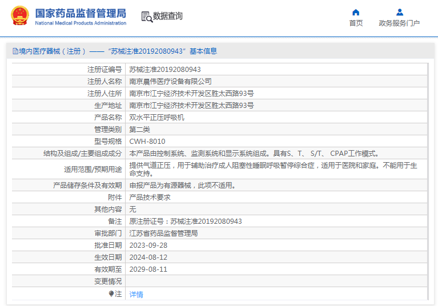This screenshot has height=306, width=438.
Task: Click attachment value 产品技术要求
Action: tap(150, 198)
